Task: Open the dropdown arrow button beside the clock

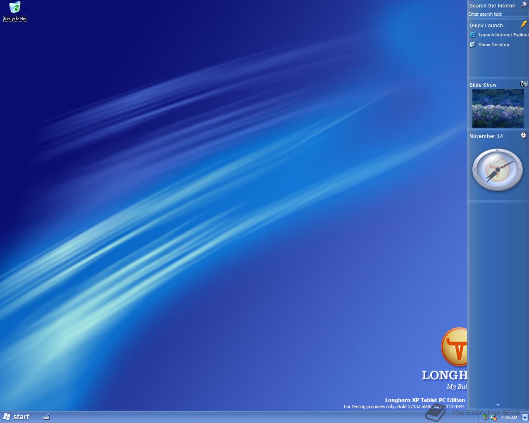Action: pos(524,417)
